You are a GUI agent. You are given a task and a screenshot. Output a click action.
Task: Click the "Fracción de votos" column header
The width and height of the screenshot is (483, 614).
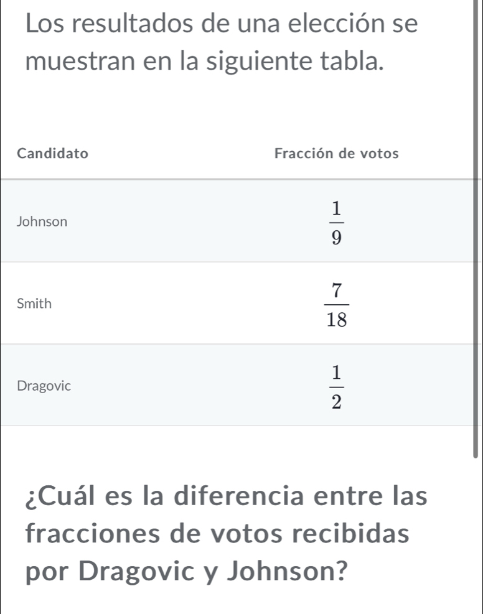click(x=336, y=153)
